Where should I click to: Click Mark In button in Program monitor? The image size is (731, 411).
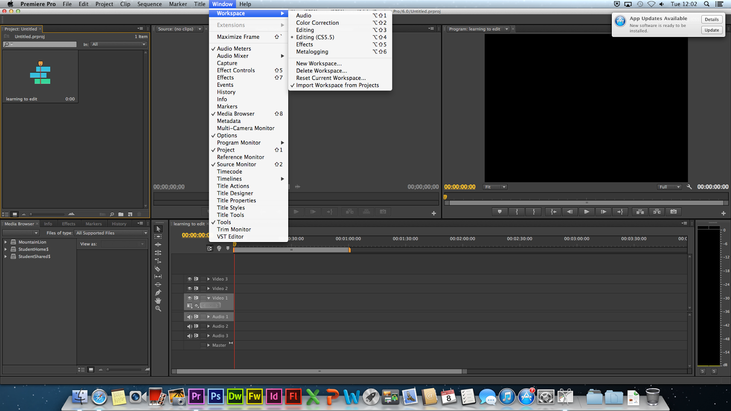tap(517, 212)
